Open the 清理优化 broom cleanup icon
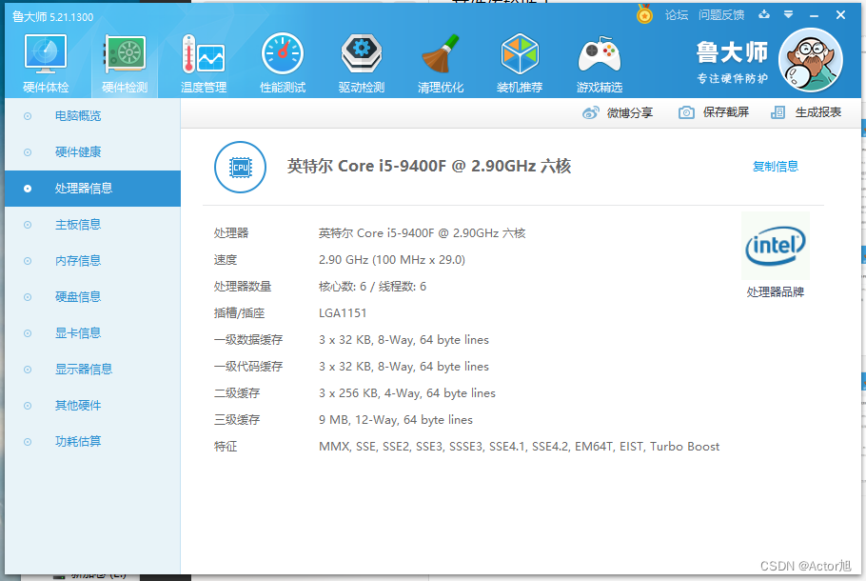Screen dimensions: 866x581 click(441, 53)
